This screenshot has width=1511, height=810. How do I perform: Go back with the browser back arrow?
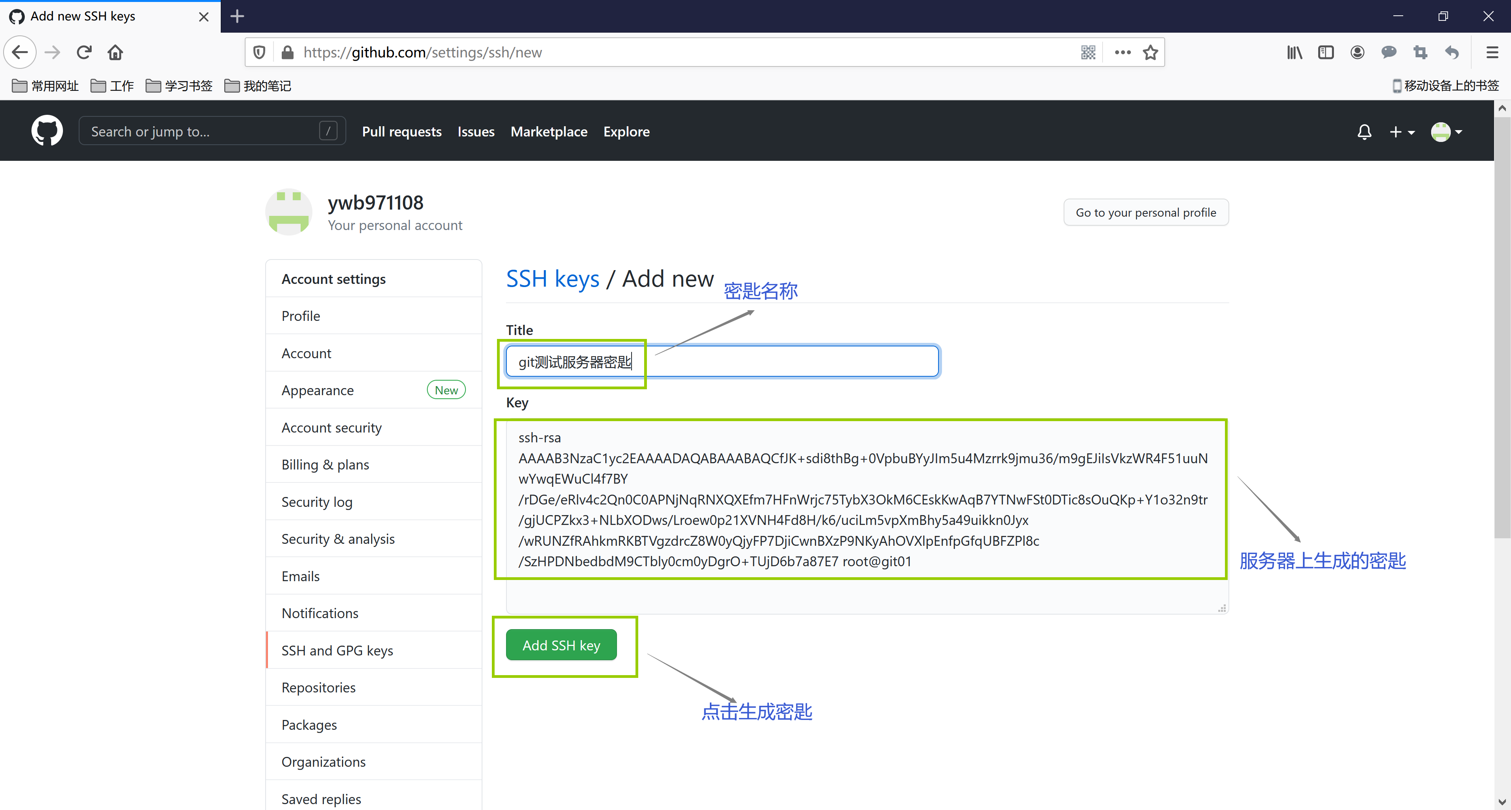(x=20, y=52)
